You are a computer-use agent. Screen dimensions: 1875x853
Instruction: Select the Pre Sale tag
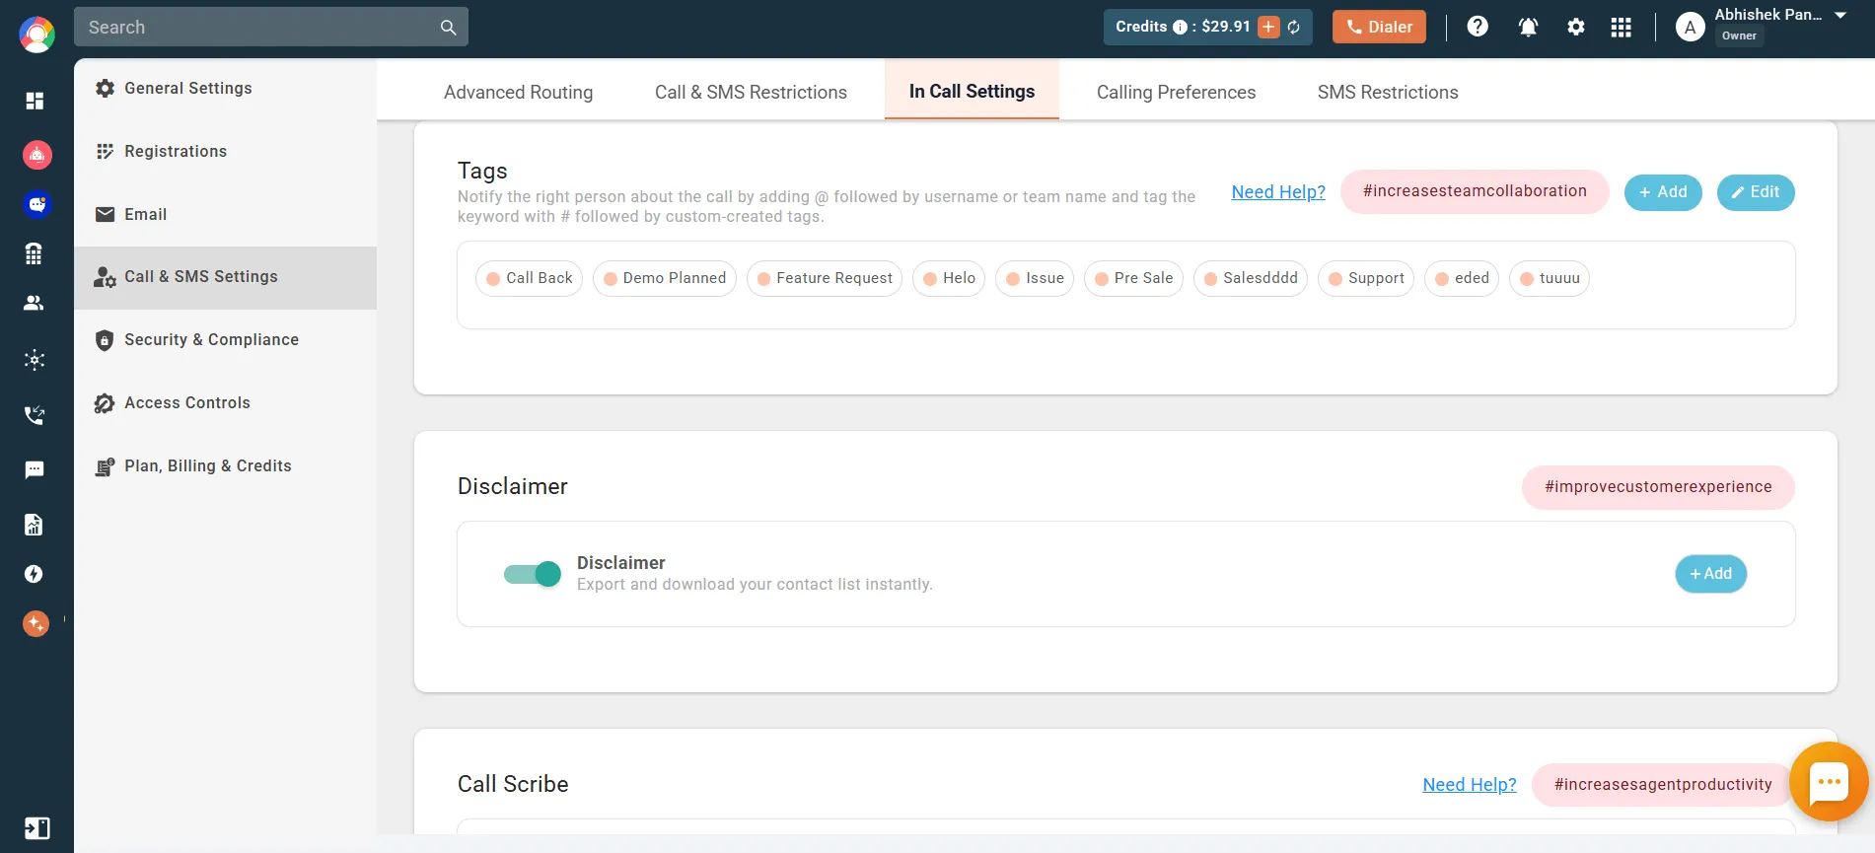click(x=1133, y=278)
